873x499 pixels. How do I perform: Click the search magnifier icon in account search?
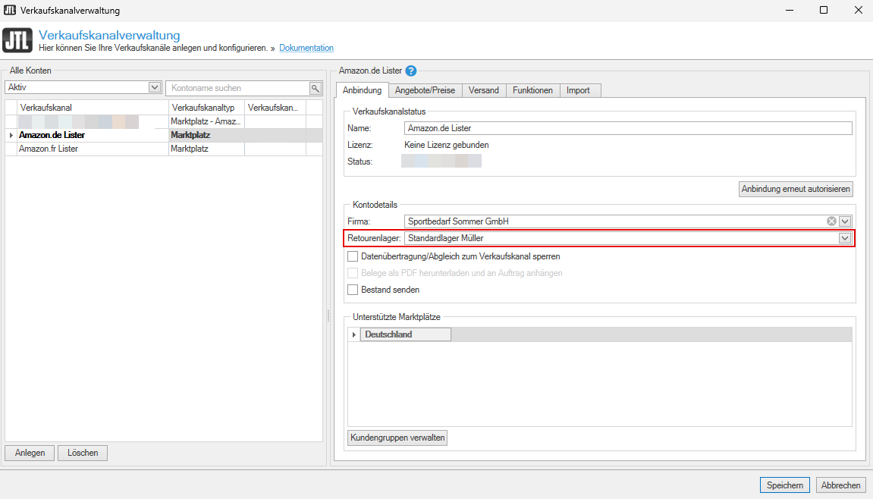point(316,88)
